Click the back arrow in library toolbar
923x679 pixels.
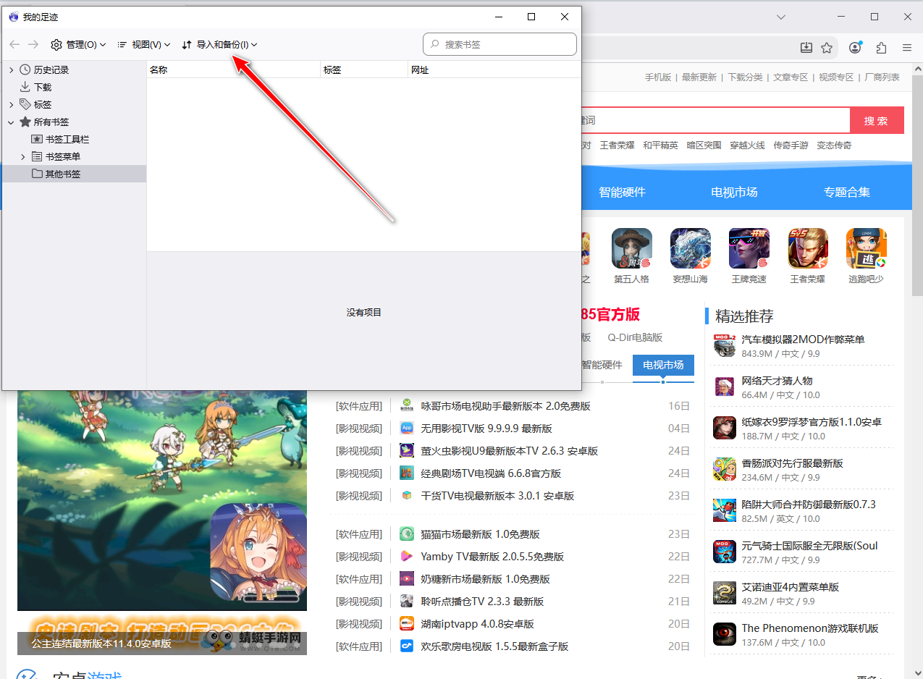14,45
